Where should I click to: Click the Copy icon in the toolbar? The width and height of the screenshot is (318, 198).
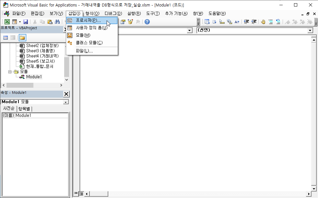tap(42, 22)
